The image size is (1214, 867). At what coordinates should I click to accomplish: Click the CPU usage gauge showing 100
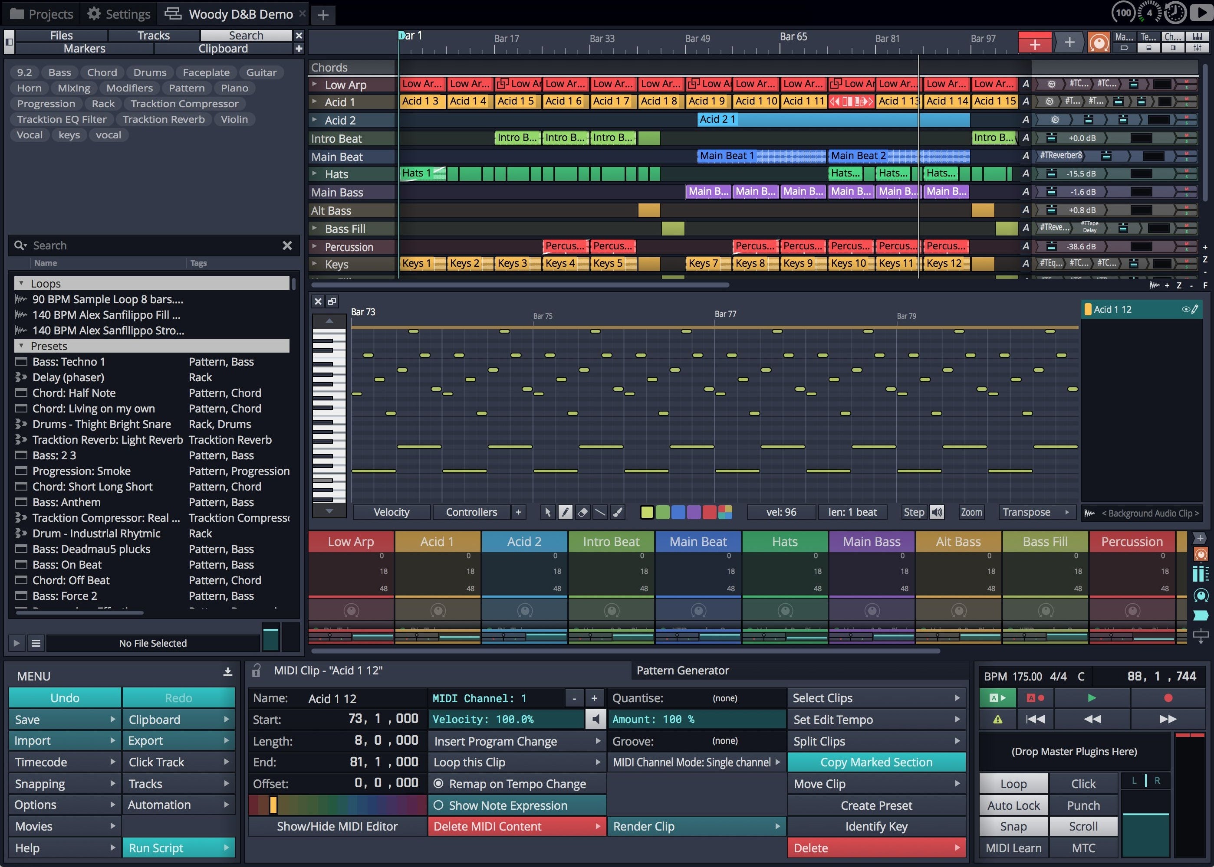pyautogui.click(x=1122, y=13)
